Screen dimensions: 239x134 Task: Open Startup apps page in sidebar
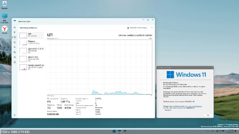[14, 47]
